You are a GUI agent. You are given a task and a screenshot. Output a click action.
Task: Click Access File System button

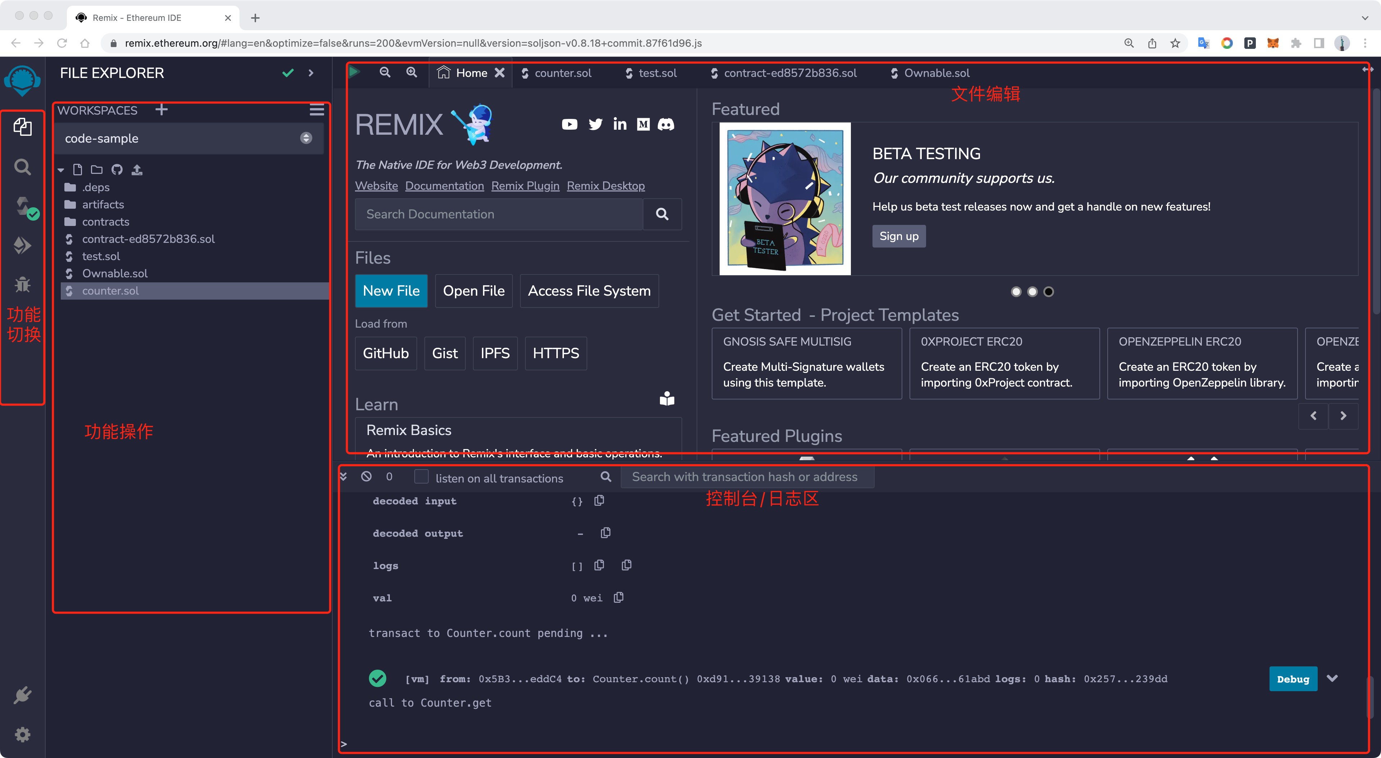(589, 291)
